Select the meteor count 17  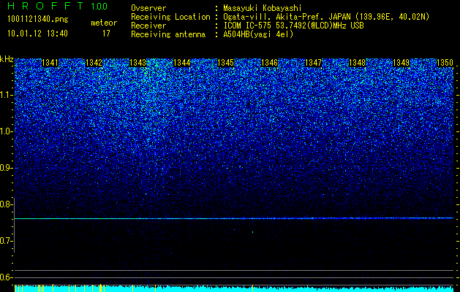pyautogui.click(x=106, y=34)
